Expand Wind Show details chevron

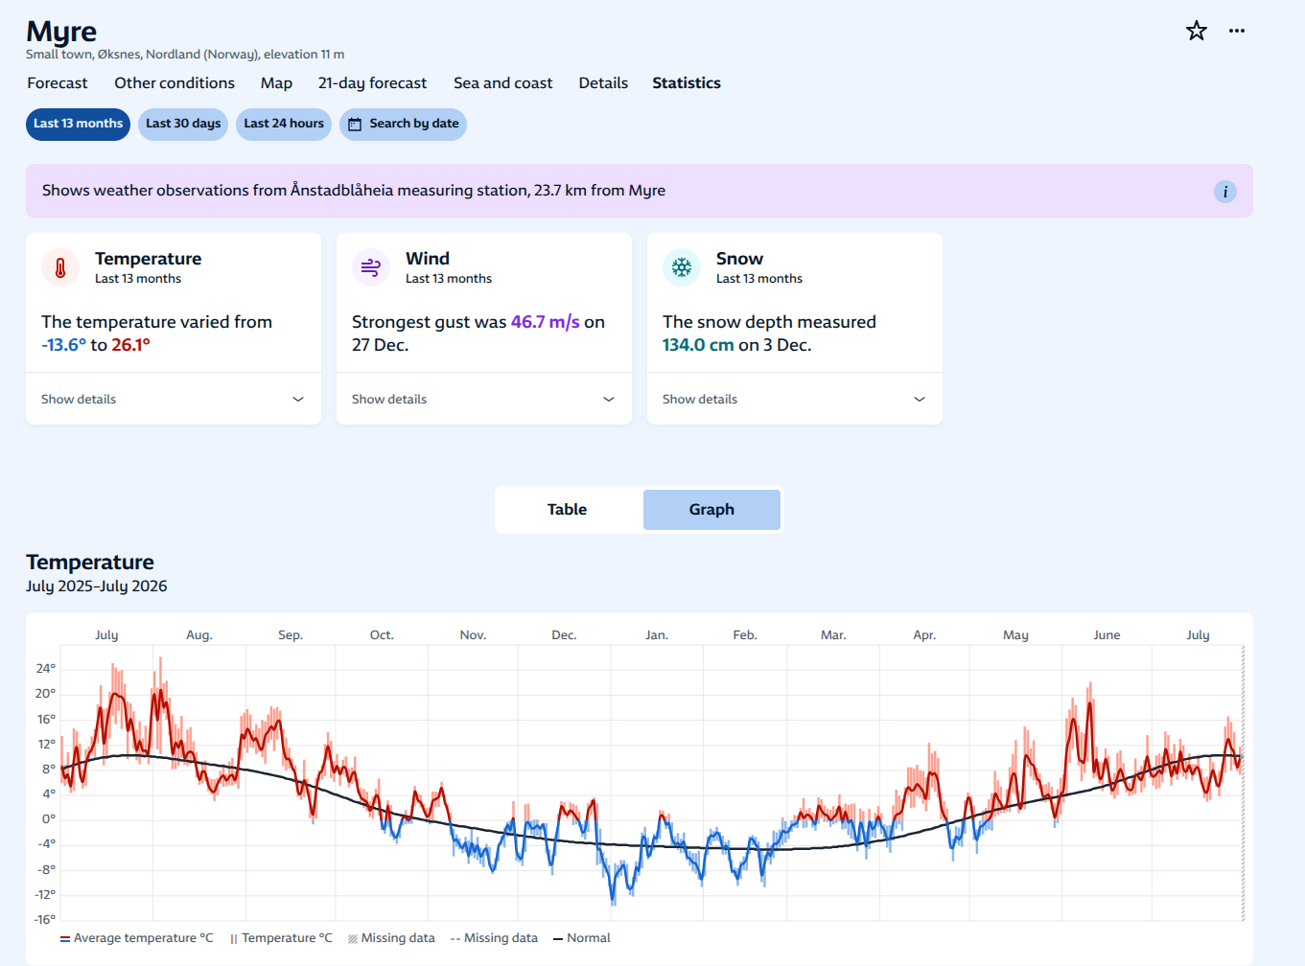click(609, 400)
